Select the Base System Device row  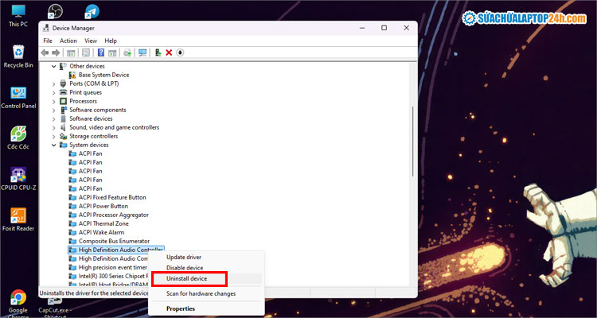point(99,75)
